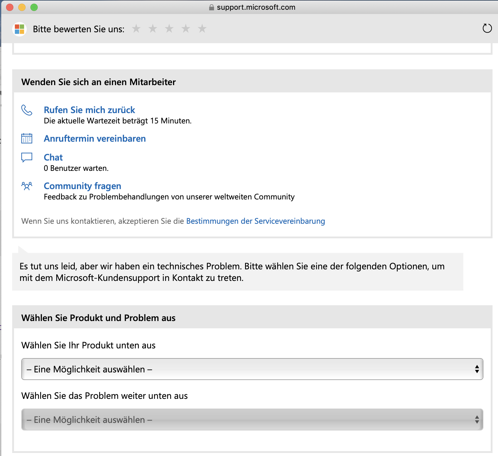Click the lock icon beside support.microsoft.com
This screenshot has height=456, width=498.
[x=212, y=7]
